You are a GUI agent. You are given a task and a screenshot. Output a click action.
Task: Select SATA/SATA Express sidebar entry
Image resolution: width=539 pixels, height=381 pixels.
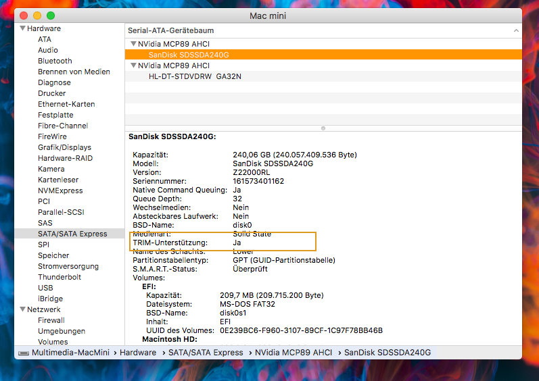point(70,234)
